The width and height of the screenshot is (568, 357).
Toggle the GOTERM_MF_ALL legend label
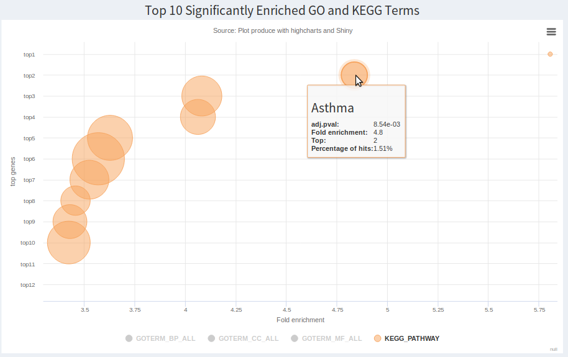[332, 338]
